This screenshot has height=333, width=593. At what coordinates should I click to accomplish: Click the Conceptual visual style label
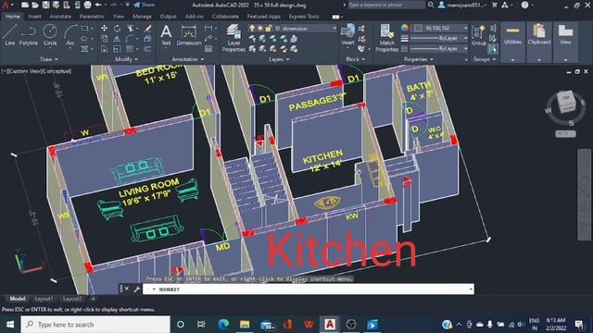point(57,71)
